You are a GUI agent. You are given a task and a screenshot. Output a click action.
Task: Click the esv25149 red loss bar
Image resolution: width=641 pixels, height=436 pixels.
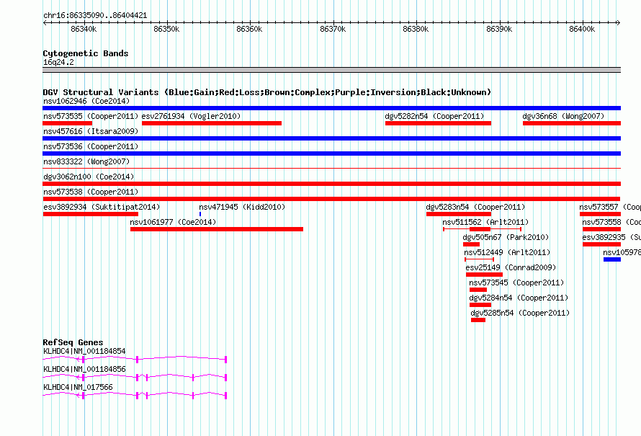(x=484, y=275)
